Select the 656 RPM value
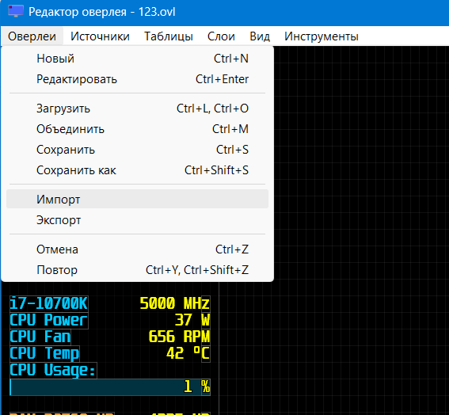 (179, 337)
